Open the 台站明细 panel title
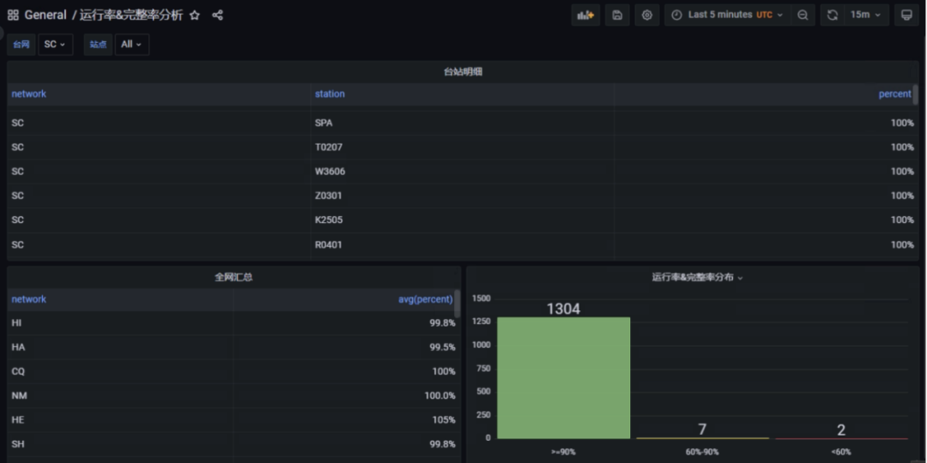Image resolution: width=927 pixels, height=463 pixels. 464,72
